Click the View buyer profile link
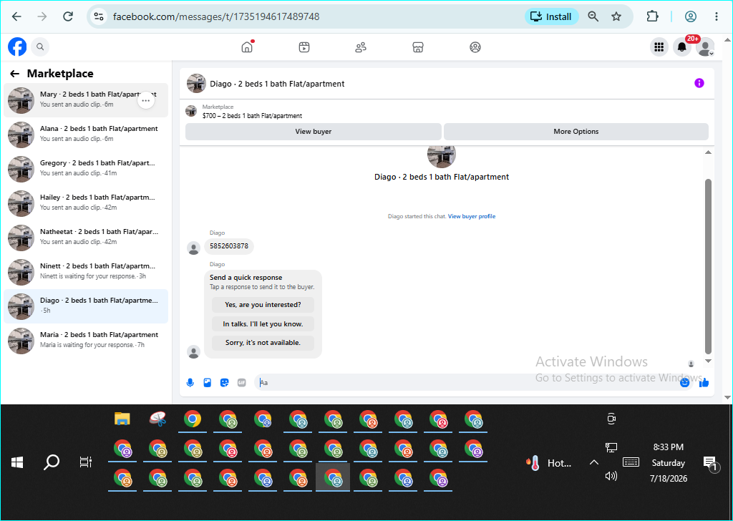Screen dimensions: 733x521 tap(472, 216)
